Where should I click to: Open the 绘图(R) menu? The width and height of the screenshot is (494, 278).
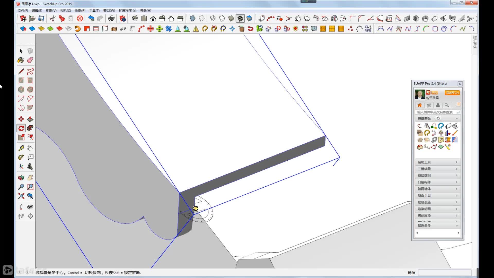80,11
